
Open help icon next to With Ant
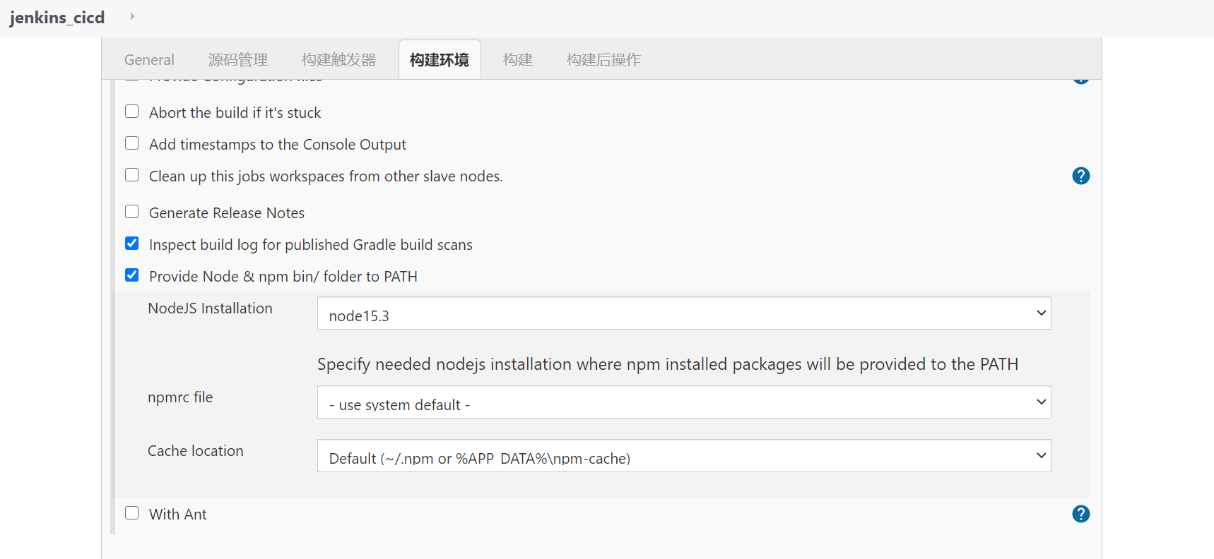pos(1080,514)
